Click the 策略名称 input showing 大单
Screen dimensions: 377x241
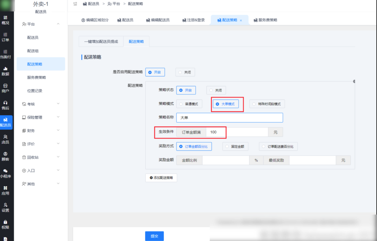pos(229,118)
